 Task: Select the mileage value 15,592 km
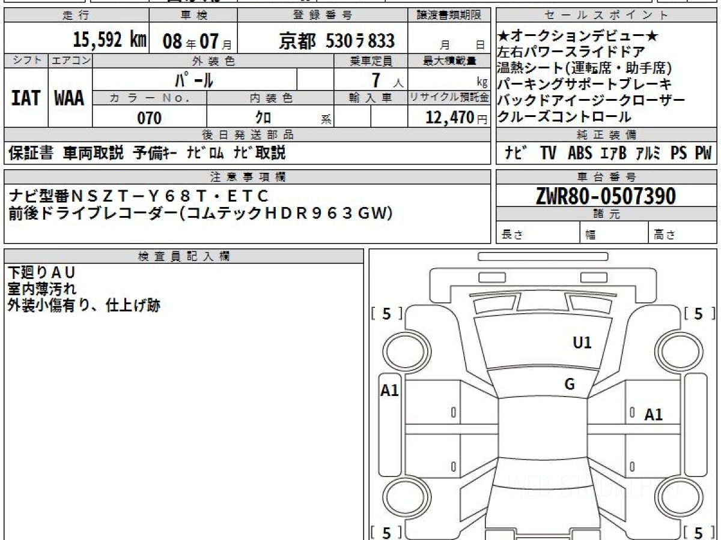click(x=110, y=40)
